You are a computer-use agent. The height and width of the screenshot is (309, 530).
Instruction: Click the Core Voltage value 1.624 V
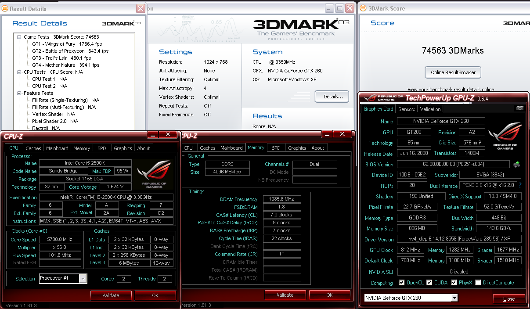115,187
